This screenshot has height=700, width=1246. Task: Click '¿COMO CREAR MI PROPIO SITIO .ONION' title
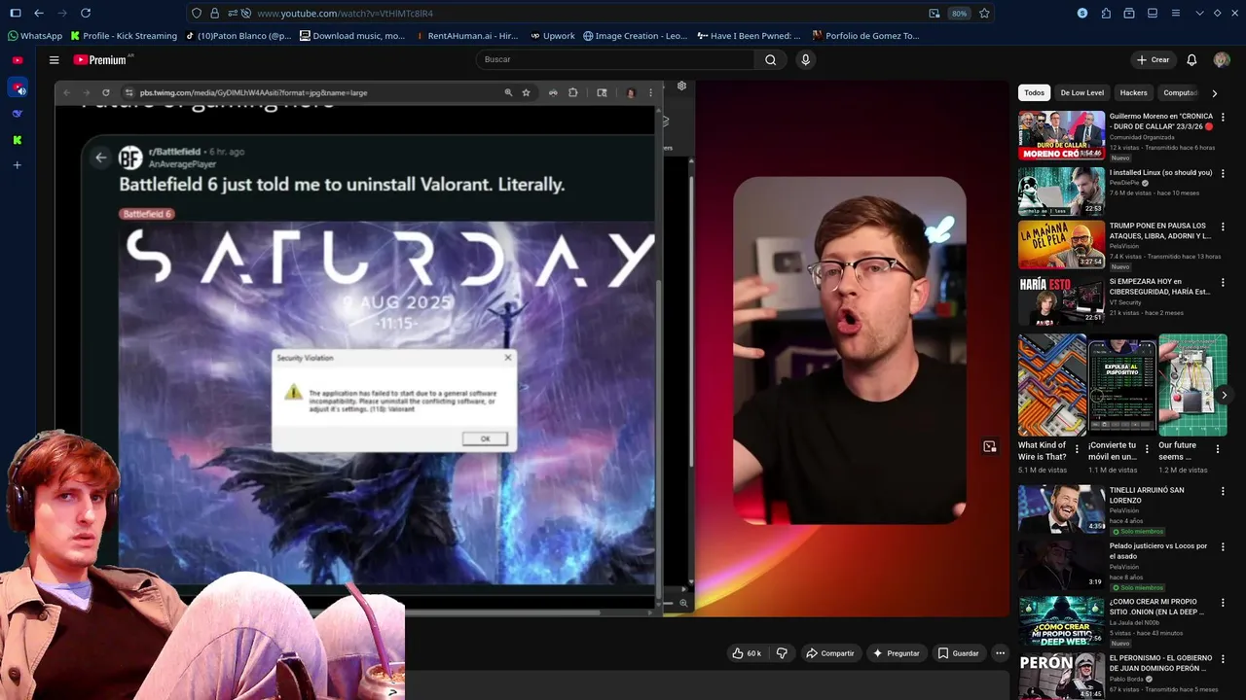point(1157,607)
